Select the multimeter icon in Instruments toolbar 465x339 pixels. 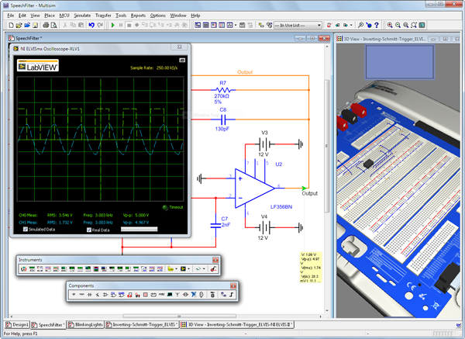[x=23, y=268]
